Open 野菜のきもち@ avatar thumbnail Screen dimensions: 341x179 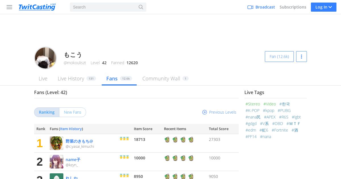(57, 143)
